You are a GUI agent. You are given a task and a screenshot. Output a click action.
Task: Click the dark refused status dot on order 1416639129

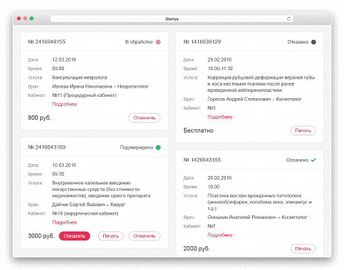(314, 42)
